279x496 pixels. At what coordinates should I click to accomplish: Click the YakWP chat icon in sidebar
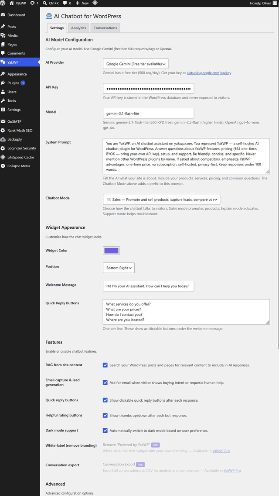click(x=3, y=62)
